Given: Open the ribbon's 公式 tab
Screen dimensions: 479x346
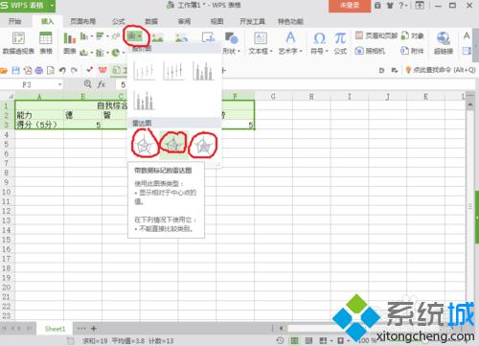Looking at the screenshot, I should coord(119,21).
